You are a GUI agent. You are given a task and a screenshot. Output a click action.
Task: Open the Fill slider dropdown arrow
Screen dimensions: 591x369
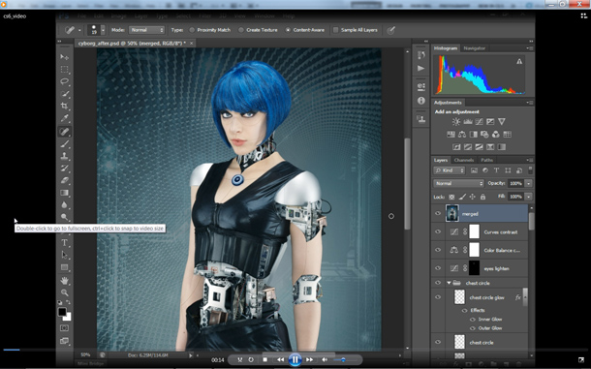pyautogui.click(x=528, y=197)
